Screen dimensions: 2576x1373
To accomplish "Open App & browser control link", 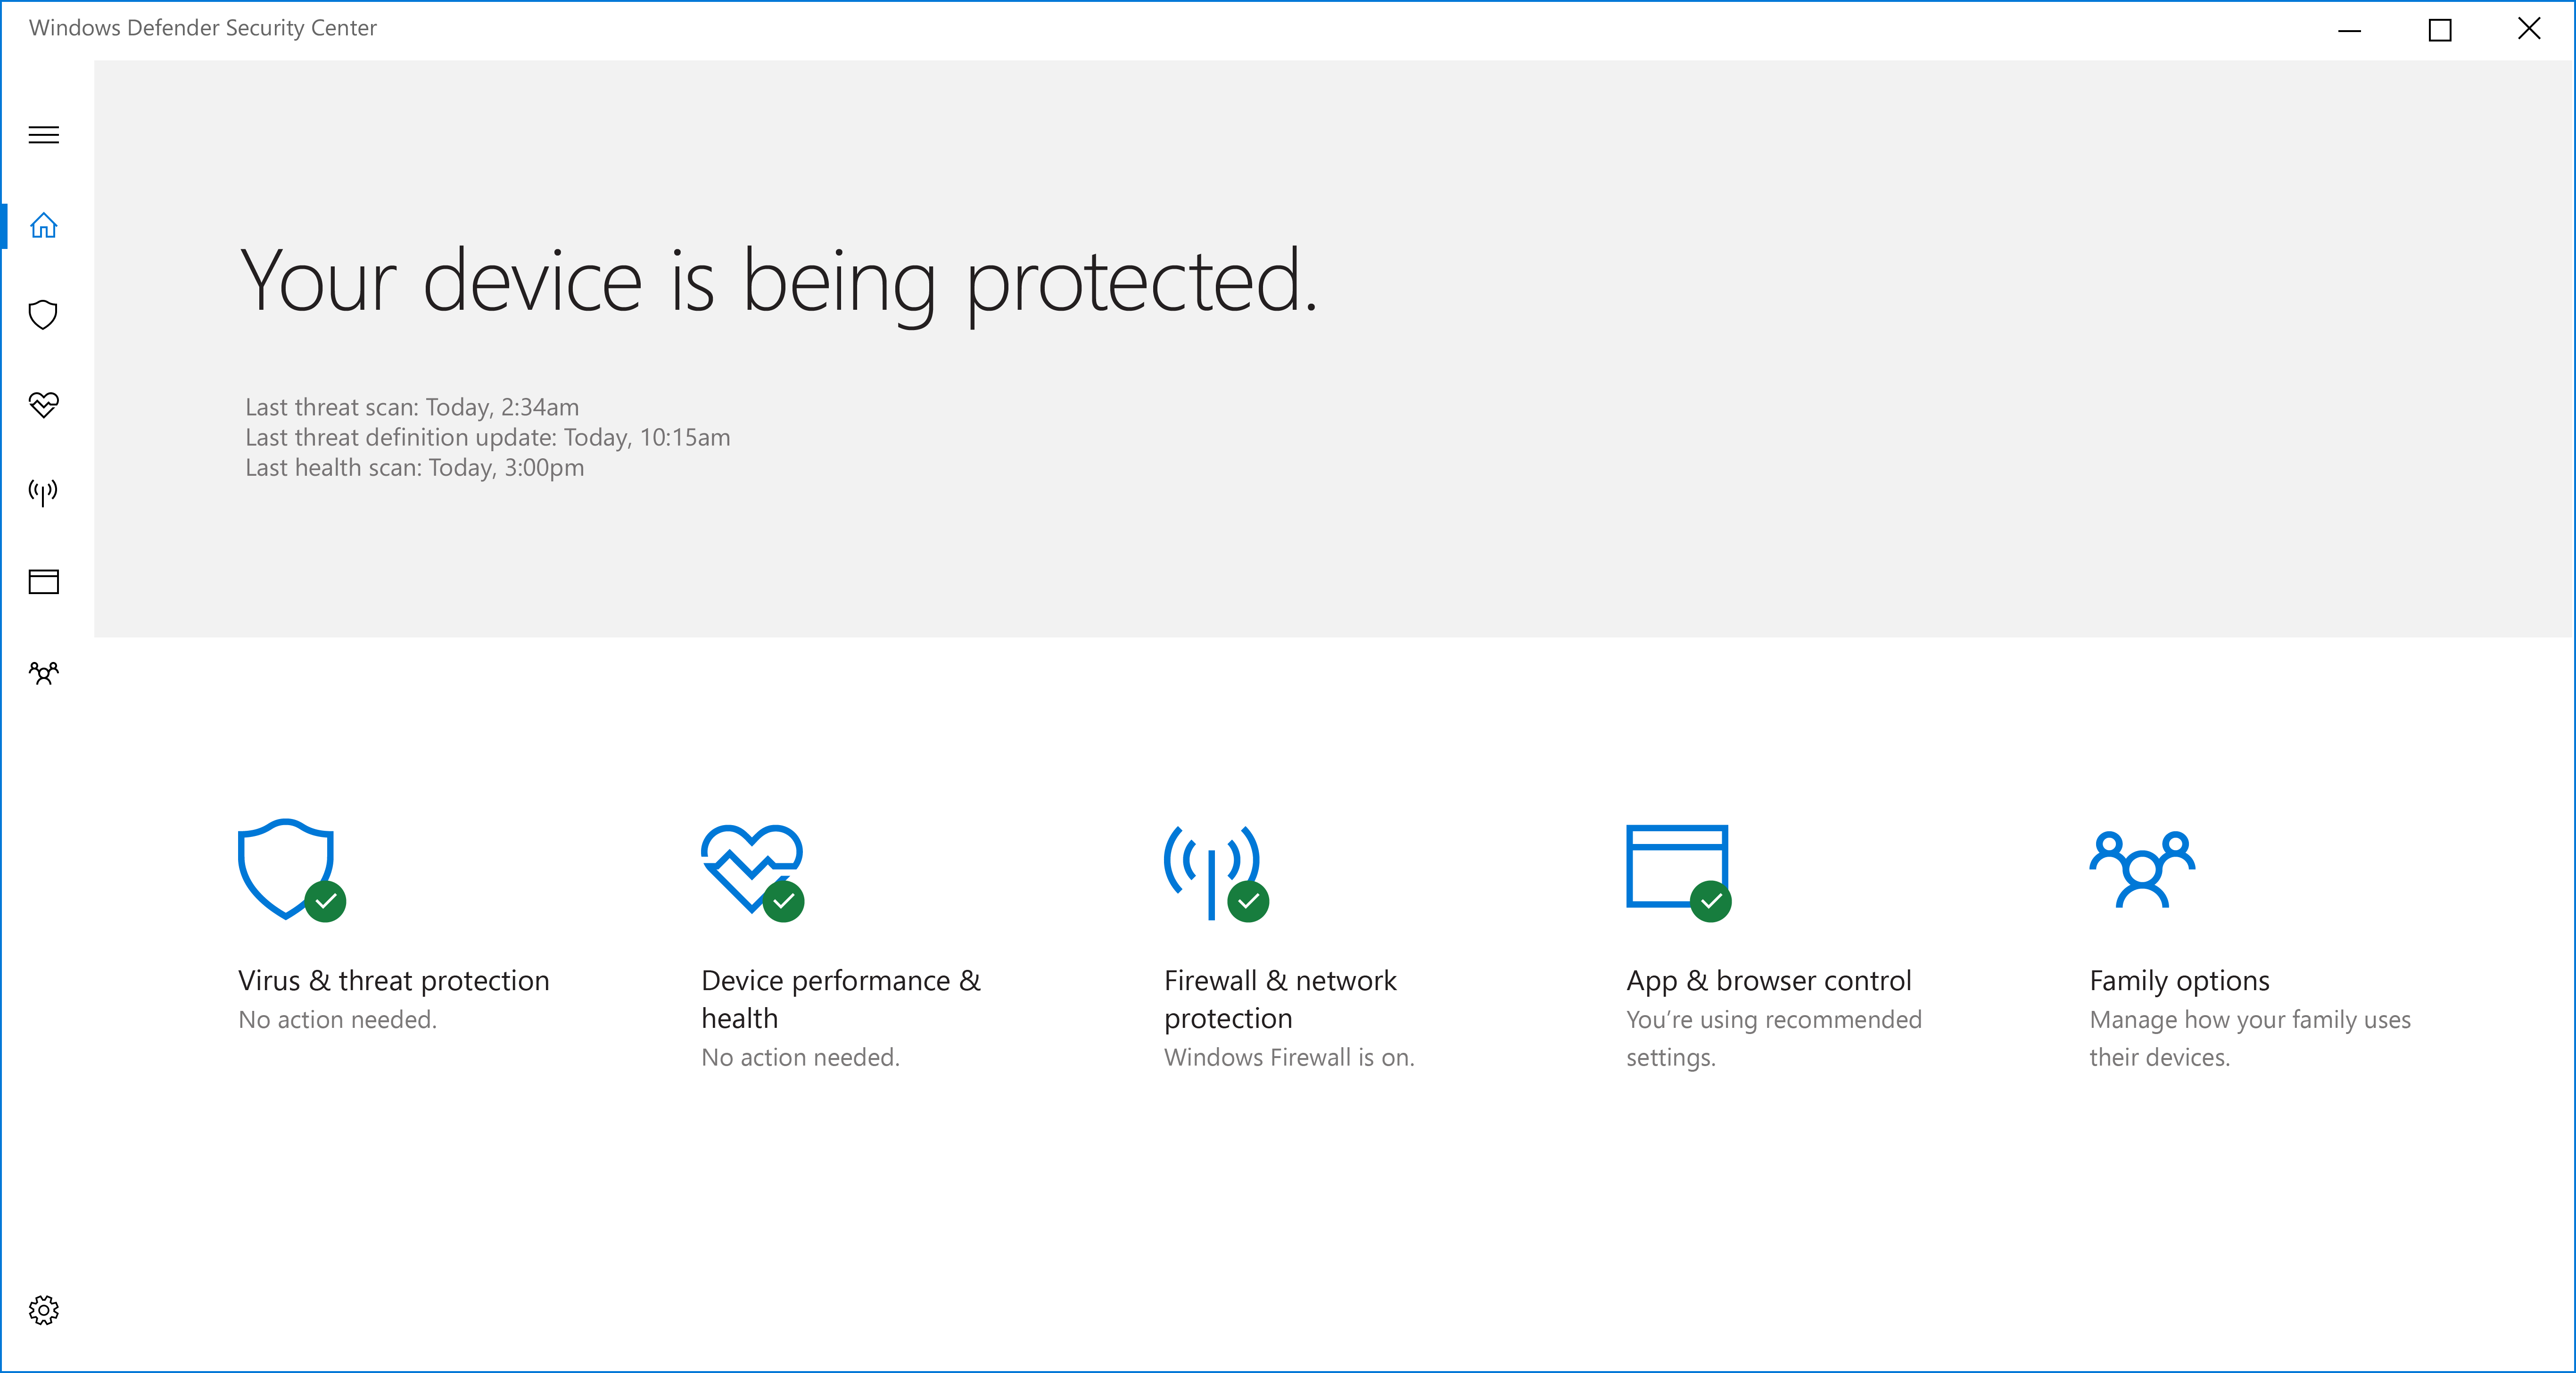I will [x=1769, y=981].
